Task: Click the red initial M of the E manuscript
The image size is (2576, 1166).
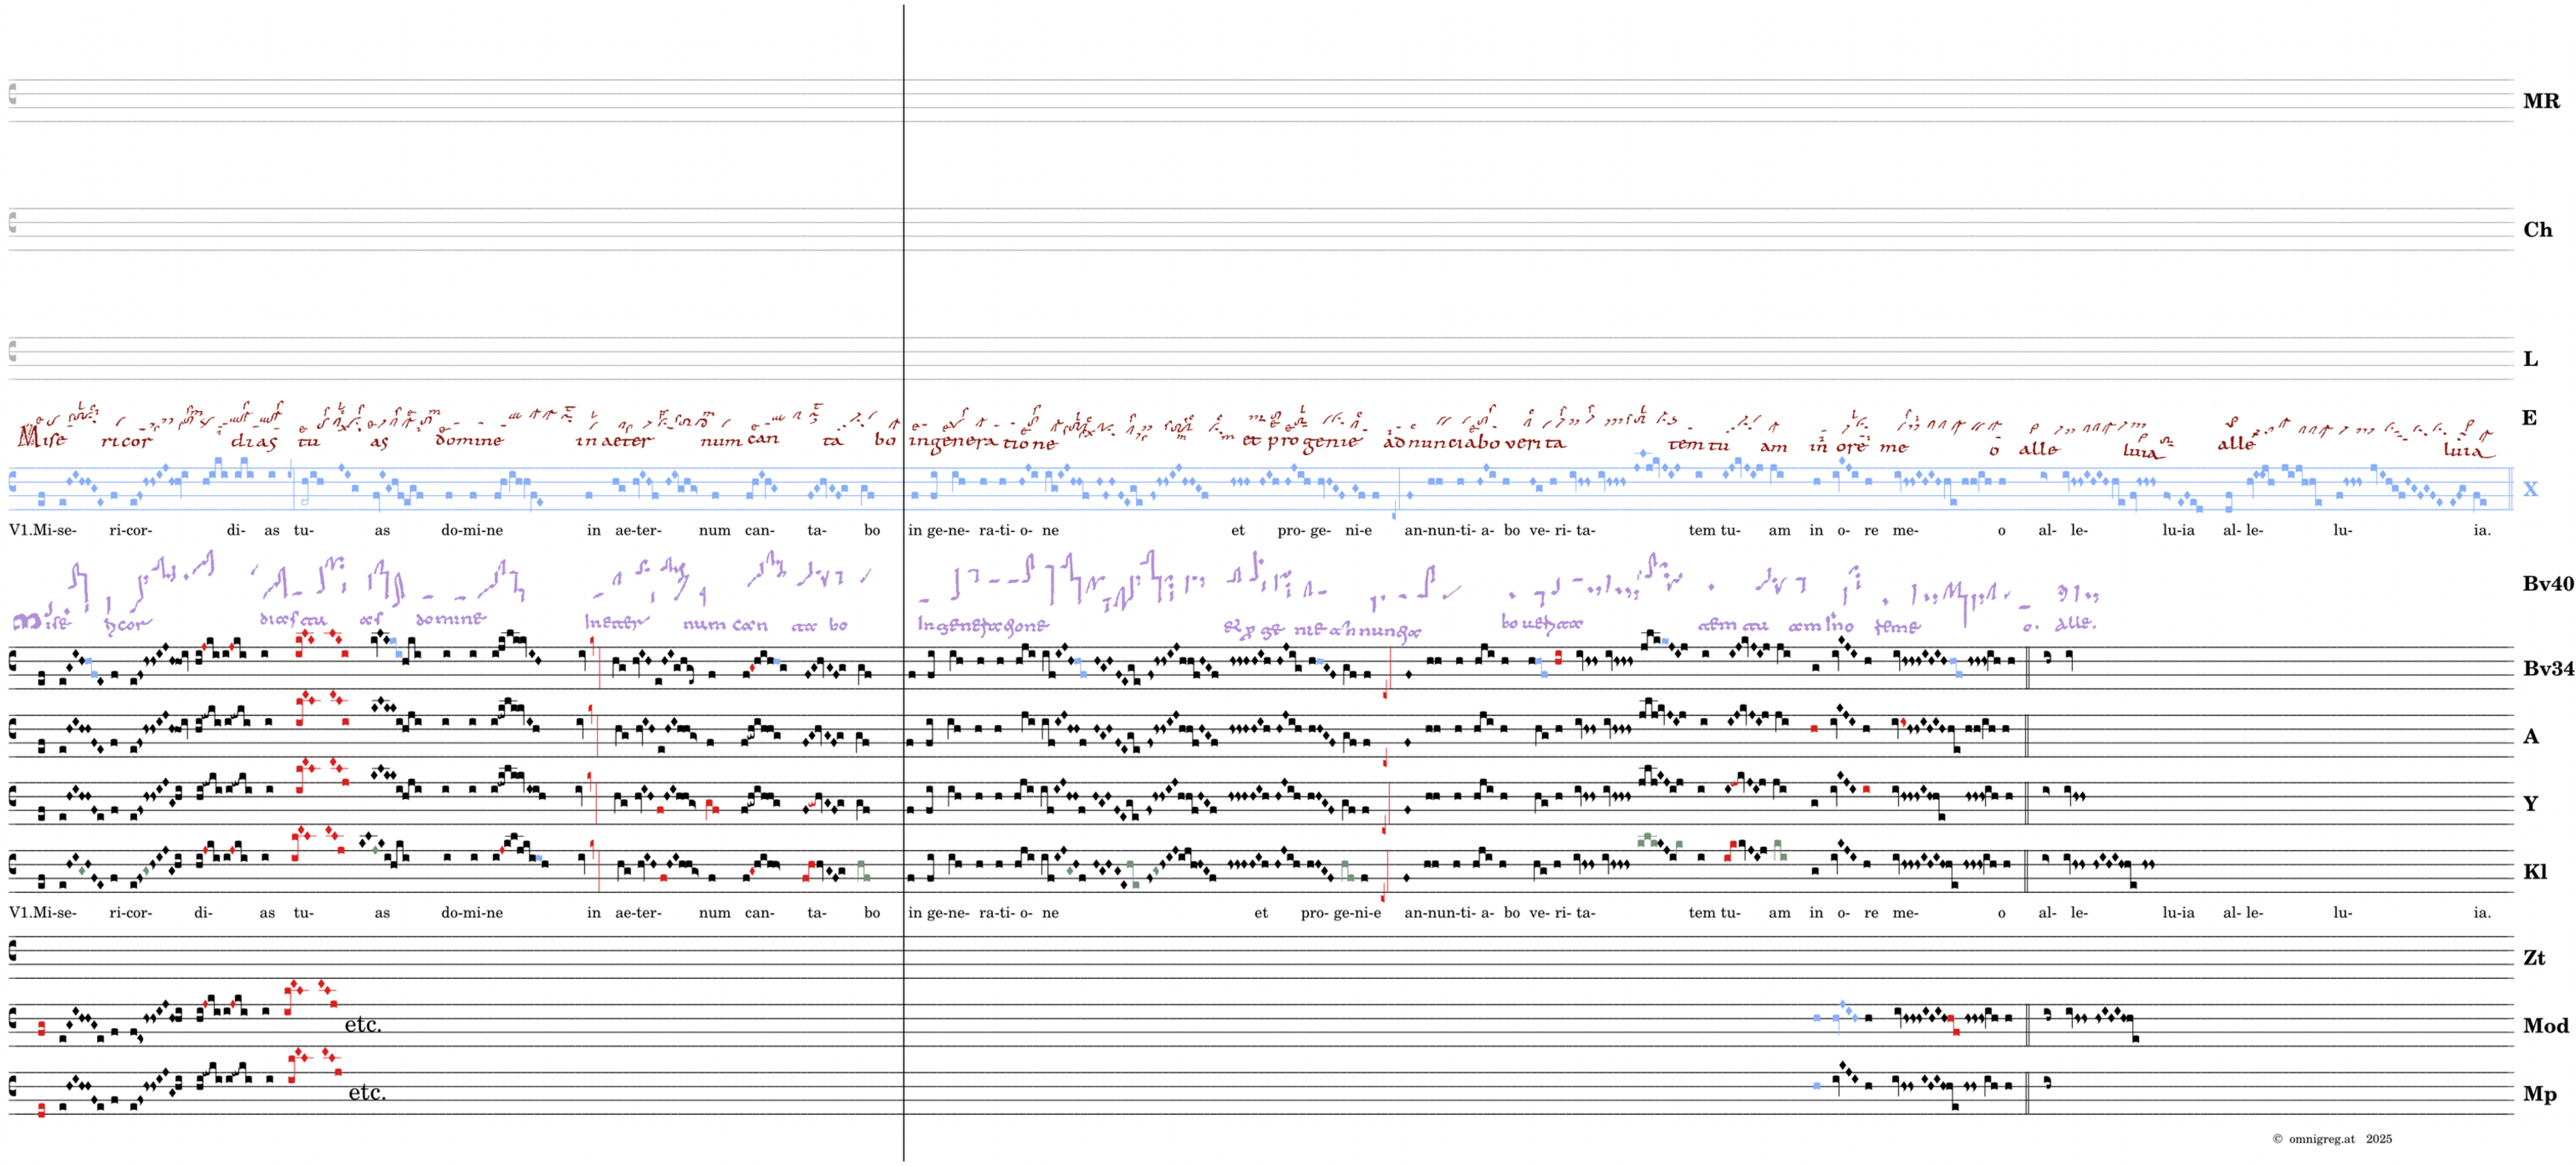Action: coord(29,437)
